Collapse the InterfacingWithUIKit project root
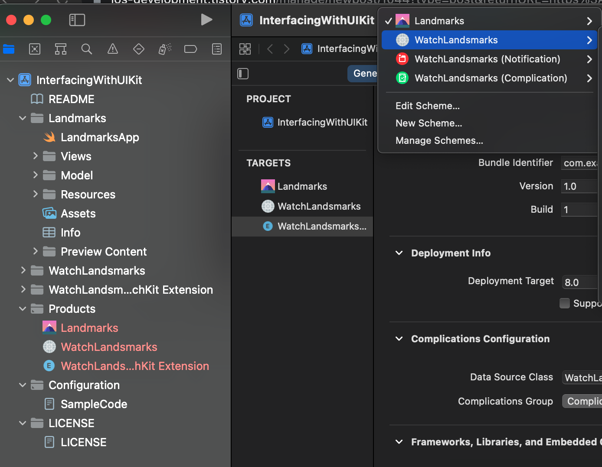The width and height of the screenshot is (602, 467). tap(10, 80)
